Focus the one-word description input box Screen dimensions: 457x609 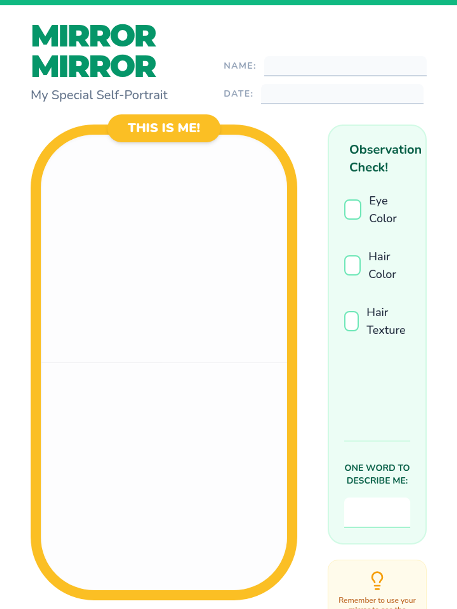(x=377, y=512)
